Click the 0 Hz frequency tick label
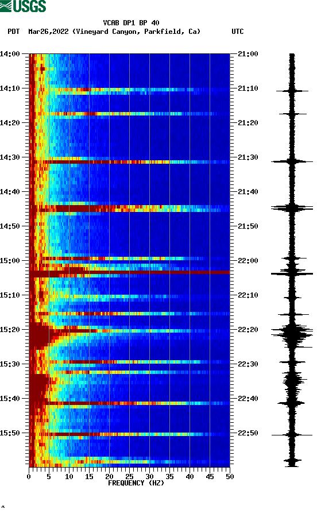 [29, 477]
